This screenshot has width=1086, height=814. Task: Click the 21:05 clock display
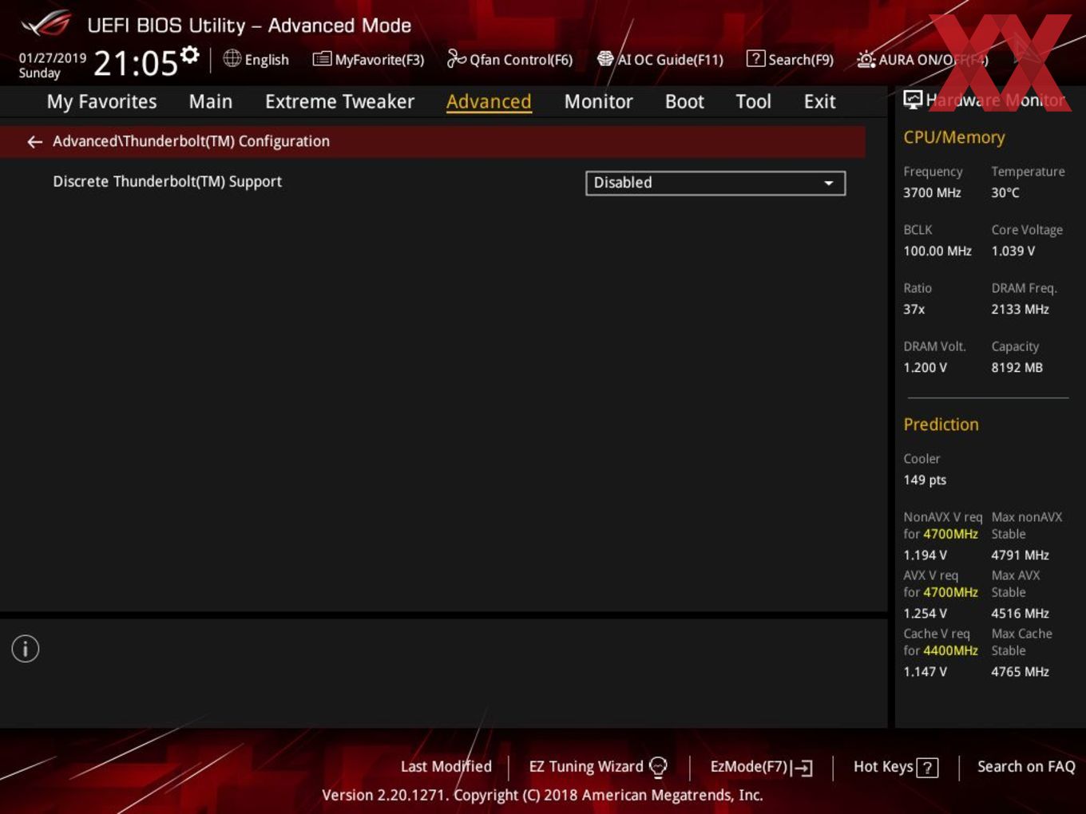coord(135,63)
